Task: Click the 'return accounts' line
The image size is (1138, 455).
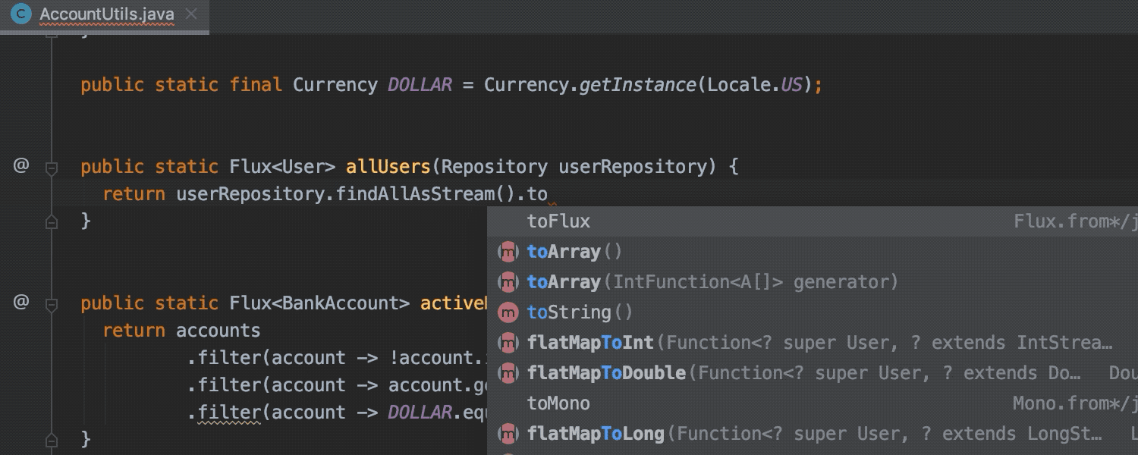Action: coord(181,331)
